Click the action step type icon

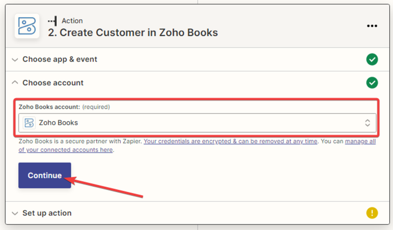pos(52,21)
